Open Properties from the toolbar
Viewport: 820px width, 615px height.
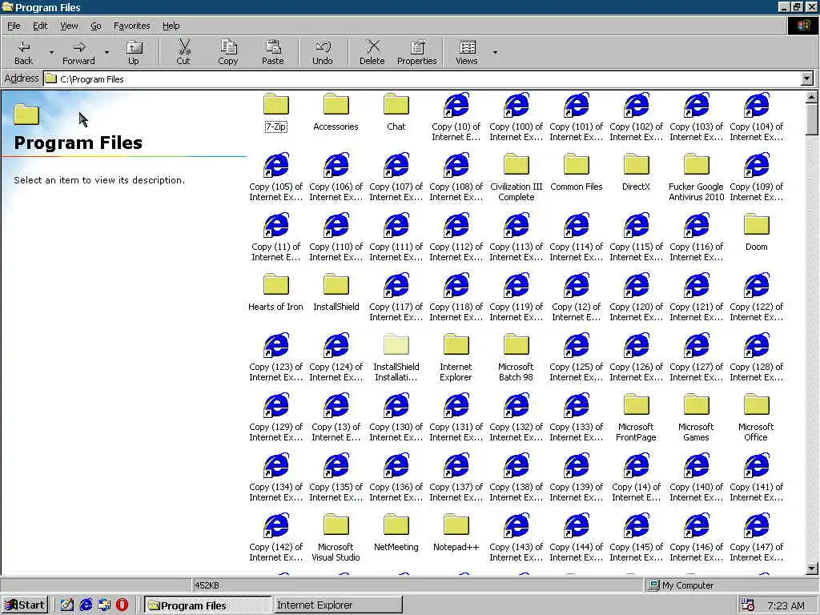(416, 52)
